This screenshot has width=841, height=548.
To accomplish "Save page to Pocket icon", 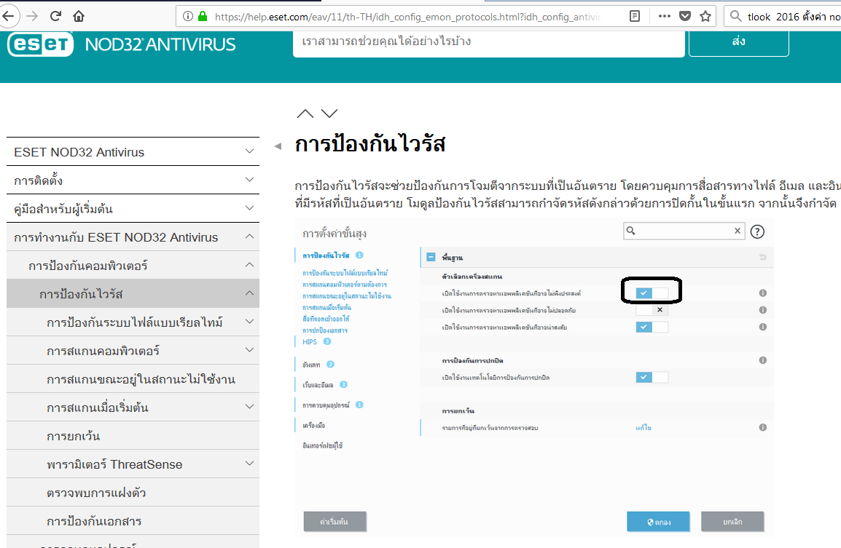I will point(685,16).
